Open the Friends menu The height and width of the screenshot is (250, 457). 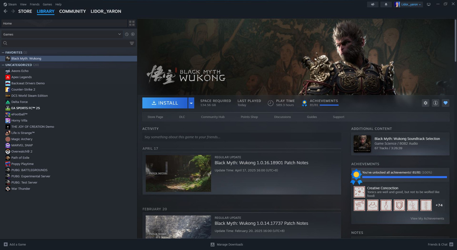[x=35, y=4]
